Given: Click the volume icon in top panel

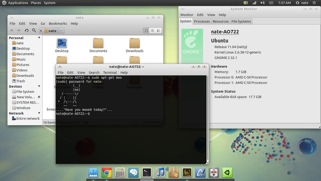Looking at the screenshot, I should 262,3.
